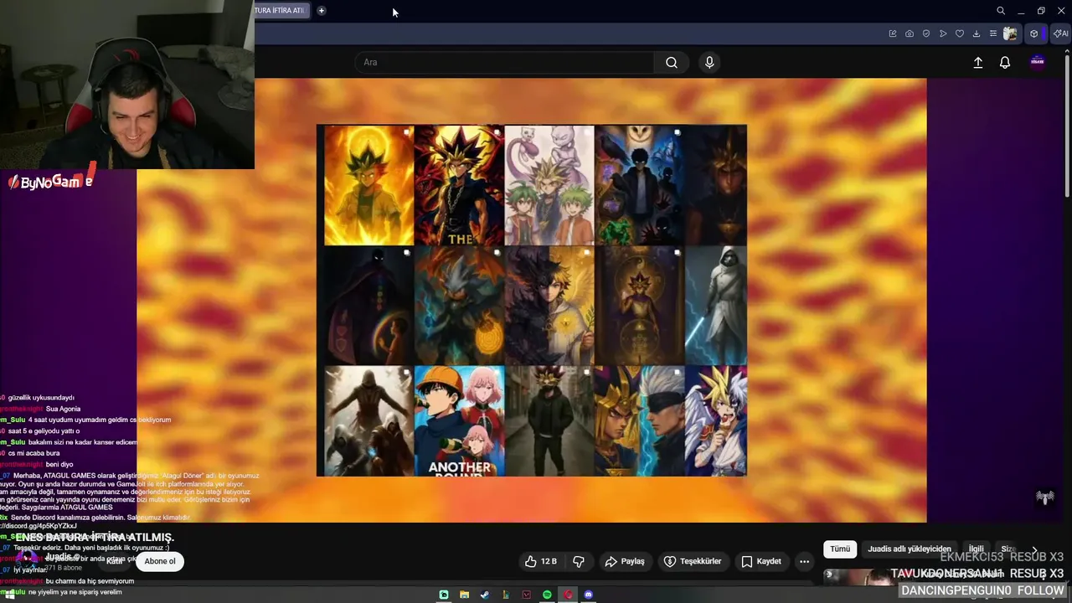Image resolution: width=1072 pixels, height=603 pixels.
Task: Click the ANOTHER ROUND anime artwork
Action: coord(460,420)
